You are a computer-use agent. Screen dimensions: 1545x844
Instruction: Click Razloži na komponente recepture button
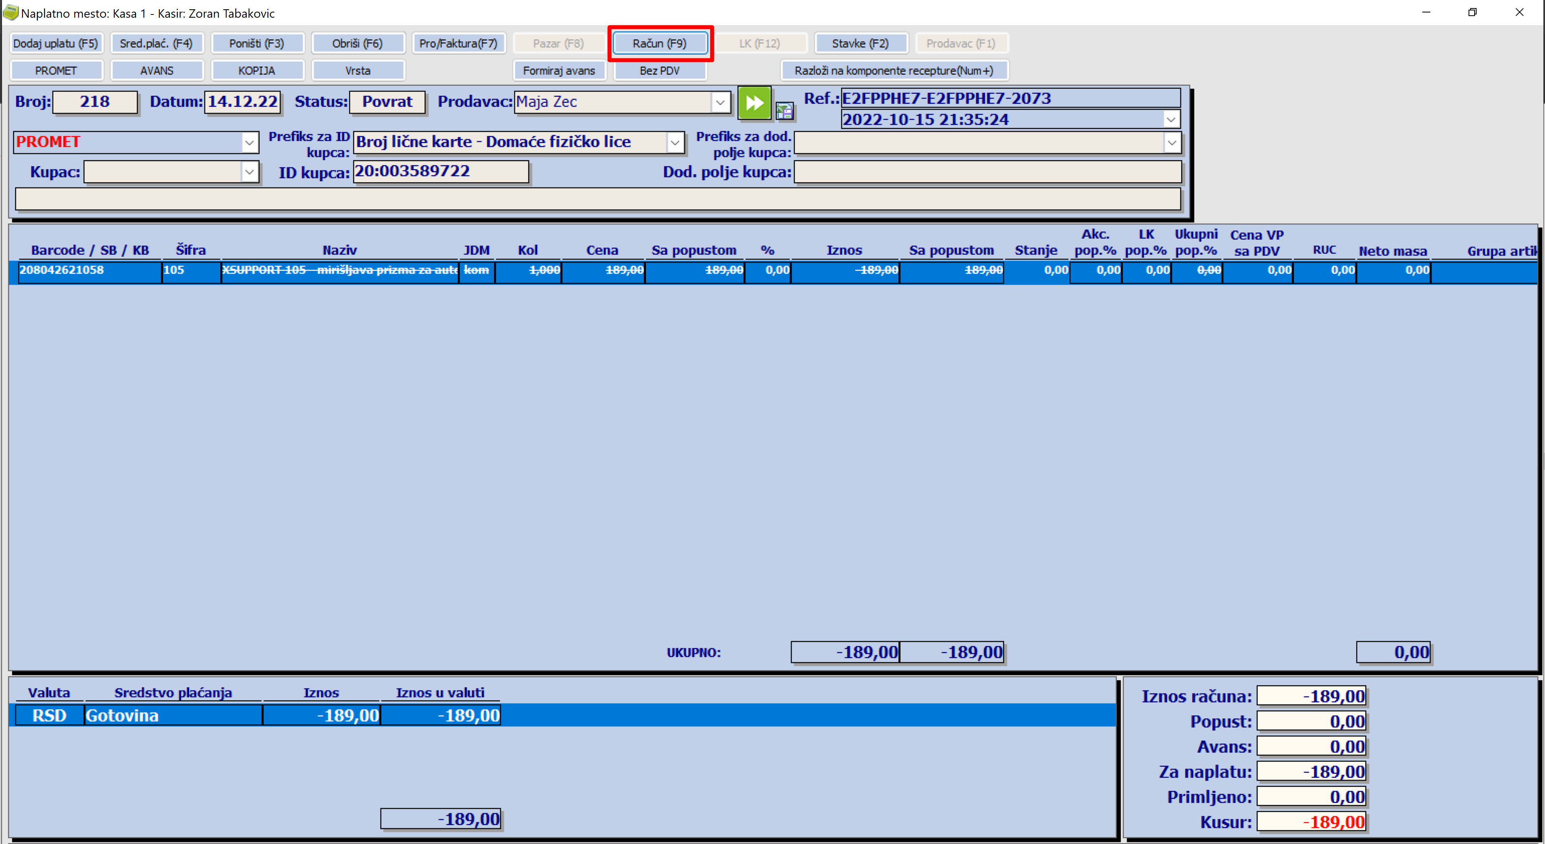(x=894, y=71)
